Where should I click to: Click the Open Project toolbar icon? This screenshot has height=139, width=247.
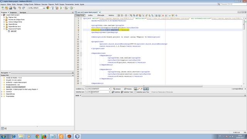point(11,8)
